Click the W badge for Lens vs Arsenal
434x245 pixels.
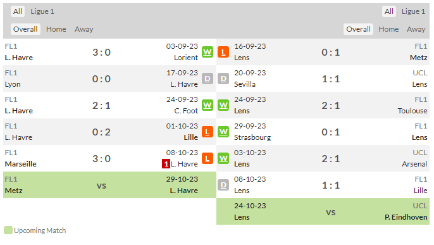click(x=223, y=158)
